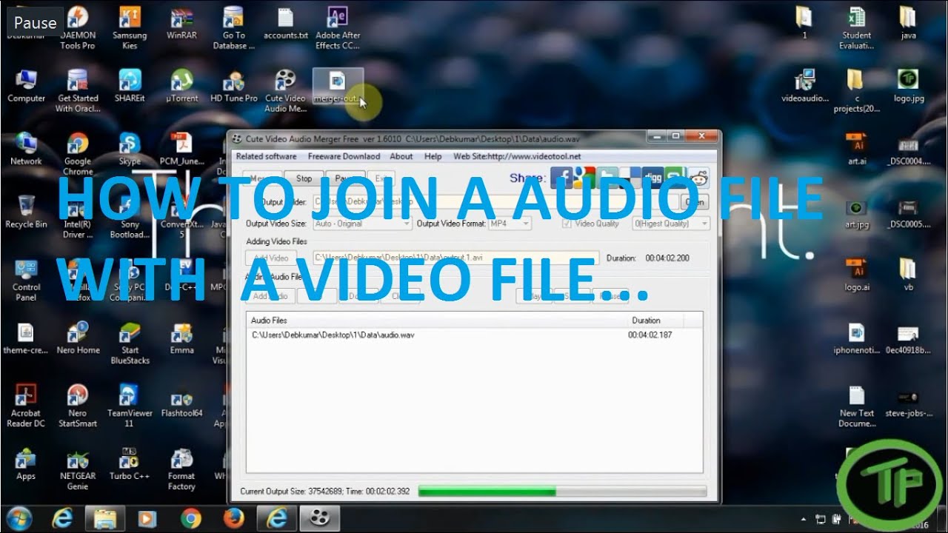The image size is (948, 533).
Task: Open the Network desktop icon
Action: 26,150
